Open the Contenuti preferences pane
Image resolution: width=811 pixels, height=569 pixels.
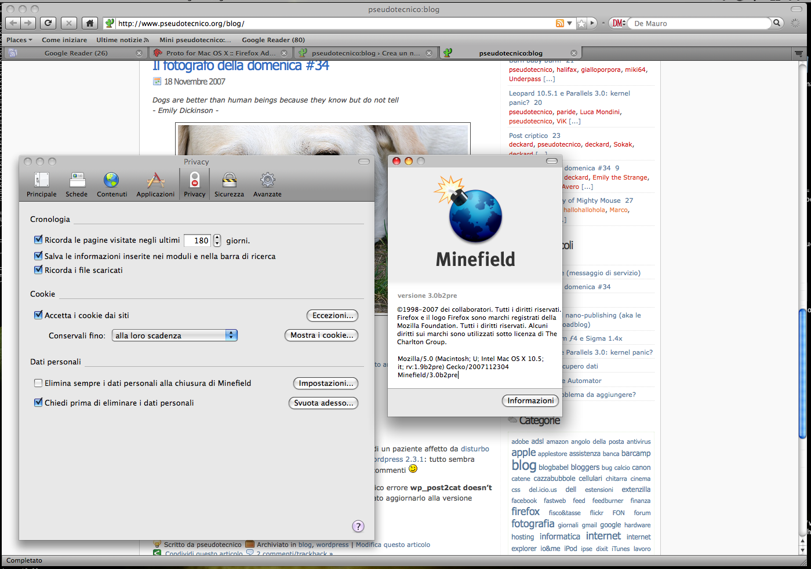[x=112, y=185]
